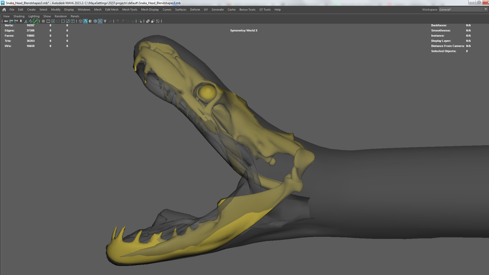Click the Symmetry: World X label
Image resolution: width=489 pixels, height=275 pixels.
click(x=244, y=30)
